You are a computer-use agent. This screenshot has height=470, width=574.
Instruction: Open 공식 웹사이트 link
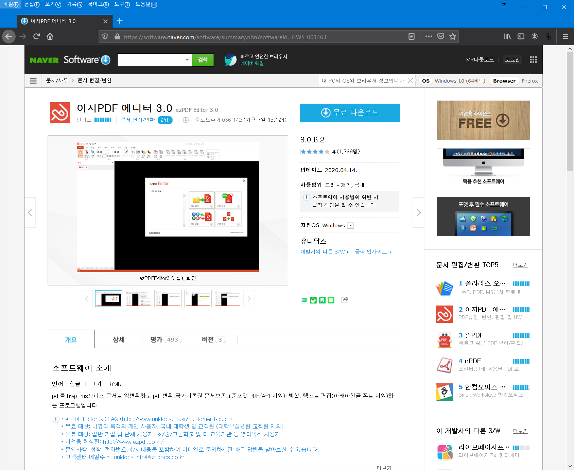point(373,252)
